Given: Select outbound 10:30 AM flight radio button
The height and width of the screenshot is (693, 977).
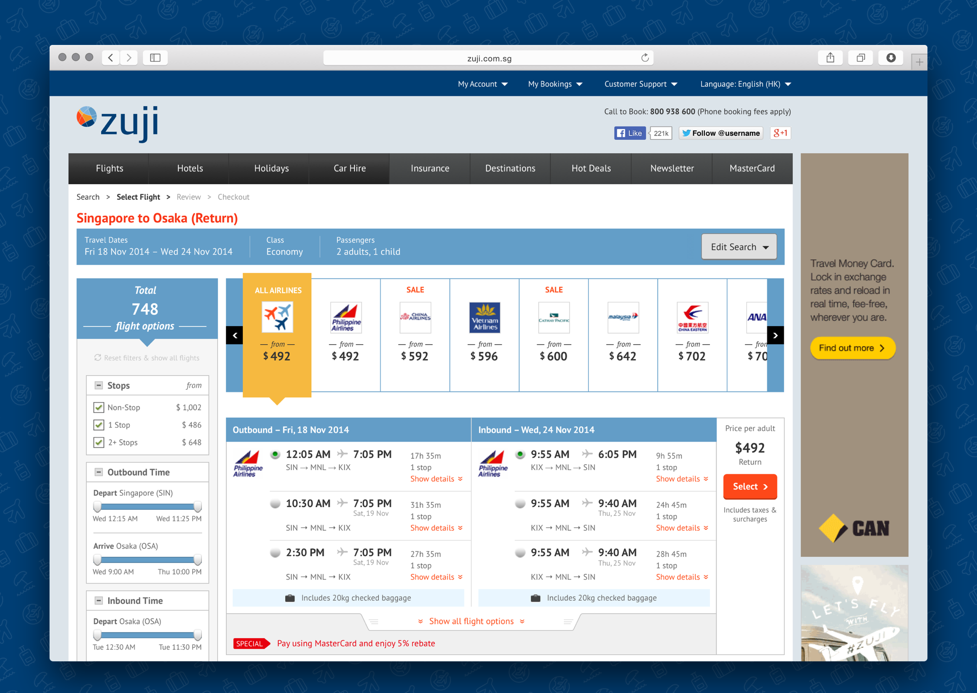Looking at the screenshot, I should 275,503.
